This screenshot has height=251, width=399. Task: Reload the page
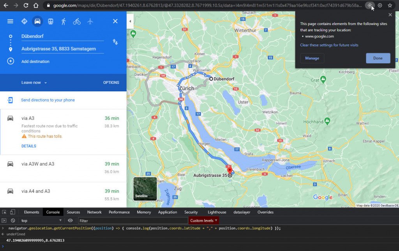[x=26, y=5]
